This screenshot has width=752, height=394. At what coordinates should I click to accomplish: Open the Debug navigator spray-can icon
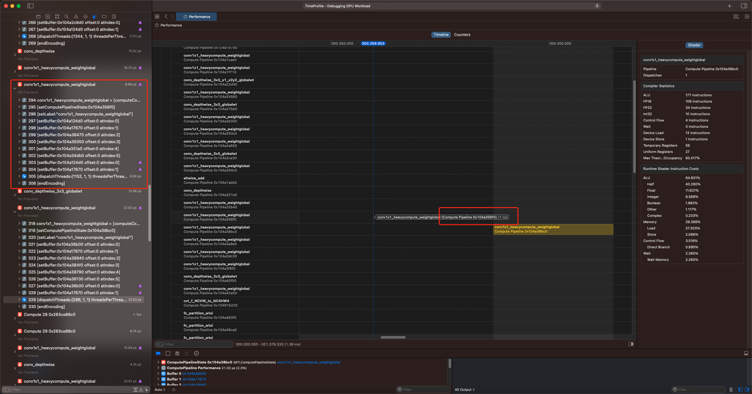(x=95, y=17)
